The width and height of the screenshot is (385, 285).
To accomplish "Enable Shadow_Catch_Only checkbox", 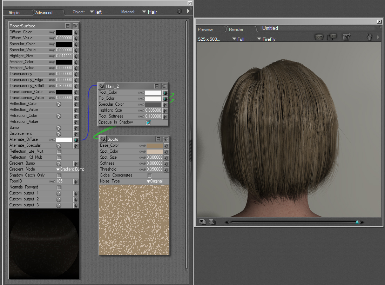I will click(x=59, y=175).
